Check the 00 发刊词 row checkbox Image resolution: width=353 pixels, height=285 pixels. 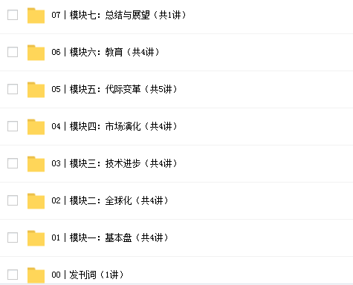tap(13, 275)
